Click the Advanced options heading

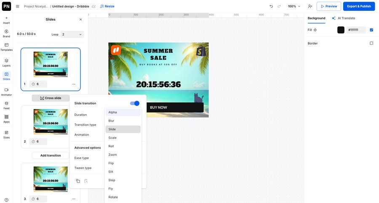tap(88, 148)
